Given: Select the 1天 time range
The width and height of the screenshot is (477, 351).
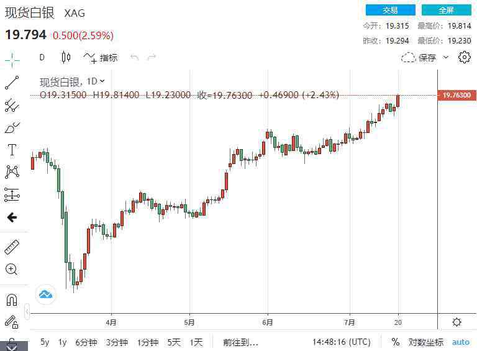Looking at the screenshot, I should tap(196, 342).
